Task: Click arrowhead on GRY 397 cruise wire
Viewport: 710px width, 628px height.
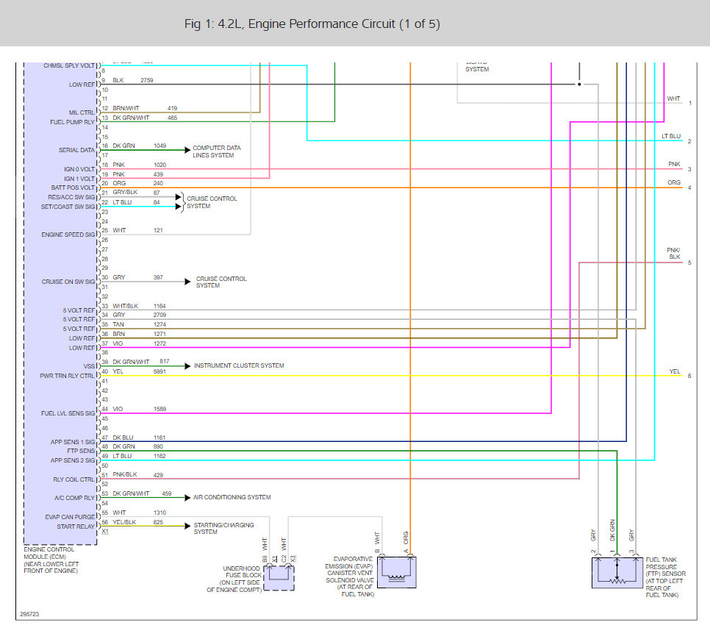Action: (x=187, y=282)
